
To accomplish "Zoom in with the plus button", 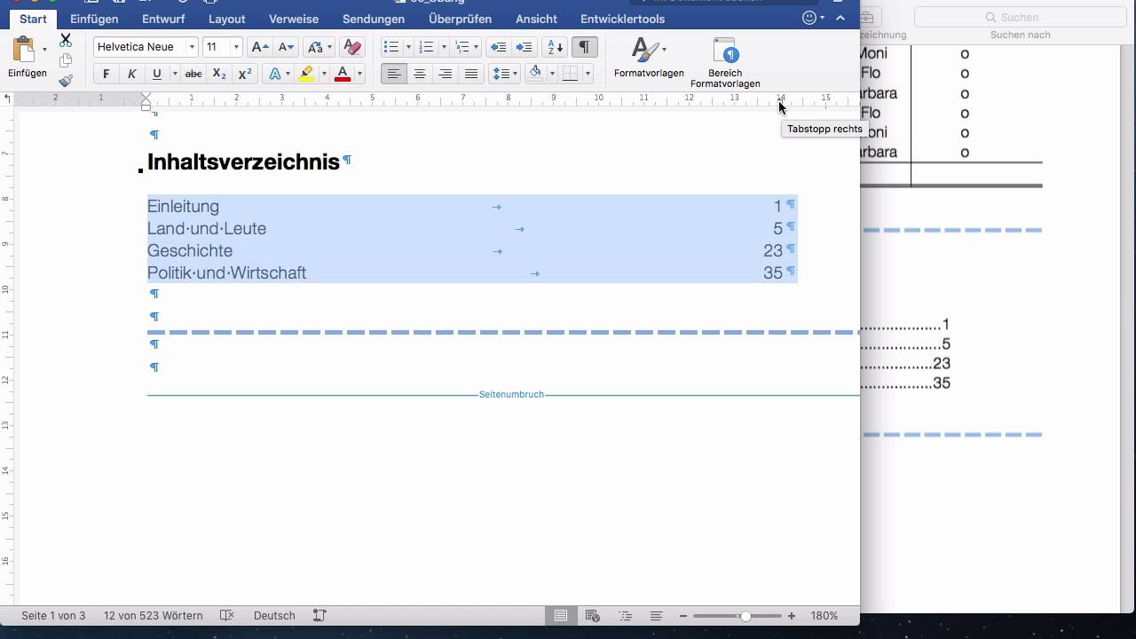I will point(792,616).
